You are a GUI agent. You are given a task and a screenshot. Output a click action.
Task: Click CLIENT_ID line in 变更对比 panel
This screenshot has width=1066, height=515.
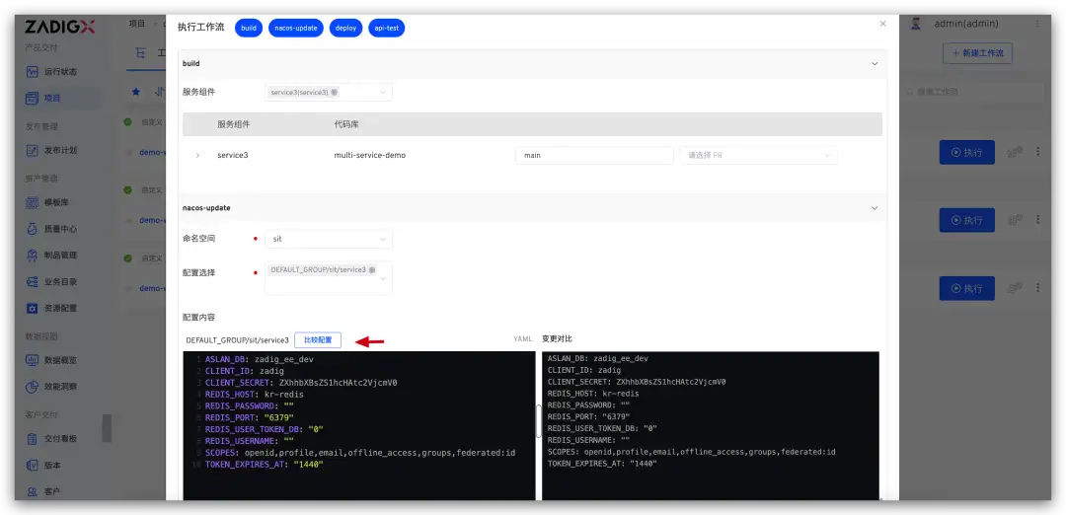pos(584,370)
